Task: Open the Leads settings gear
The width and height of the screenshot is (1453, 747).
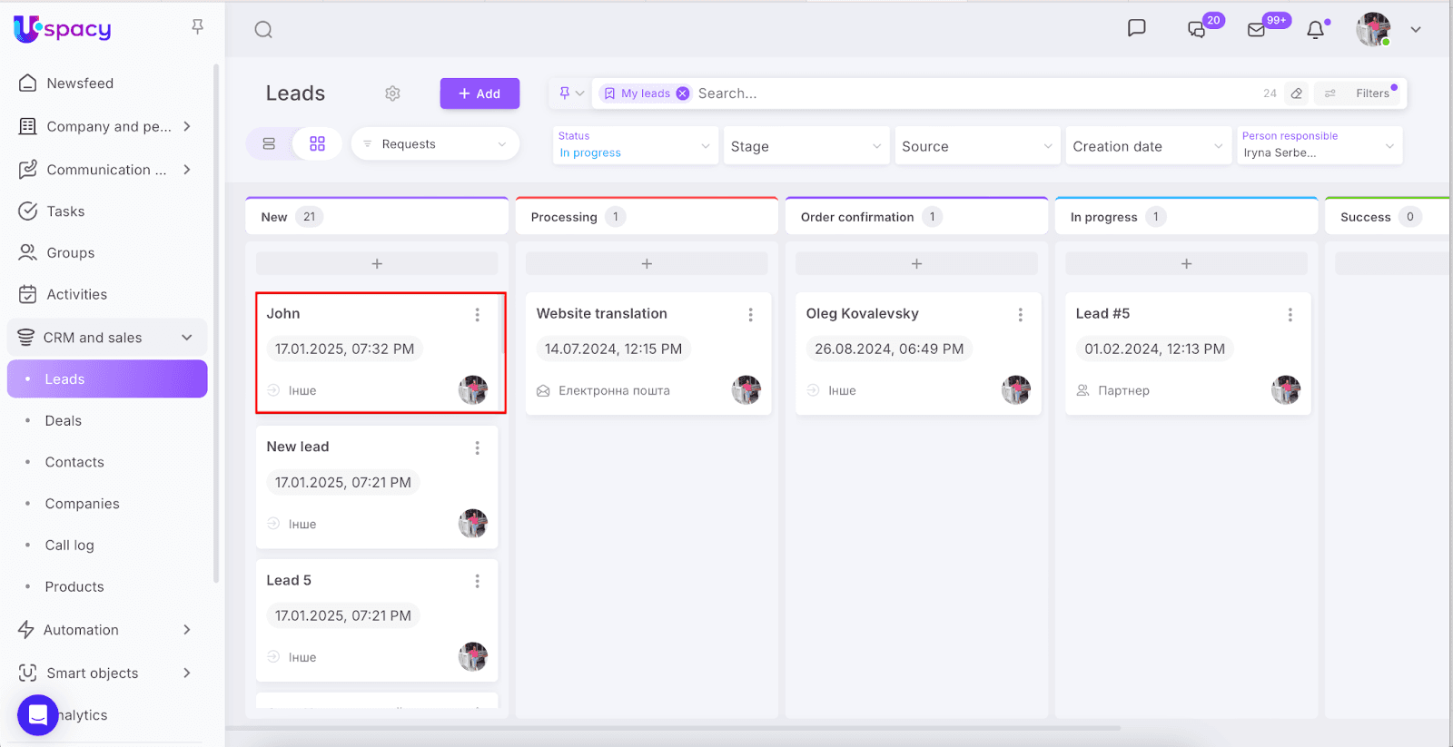Action: tap(392, 93)
